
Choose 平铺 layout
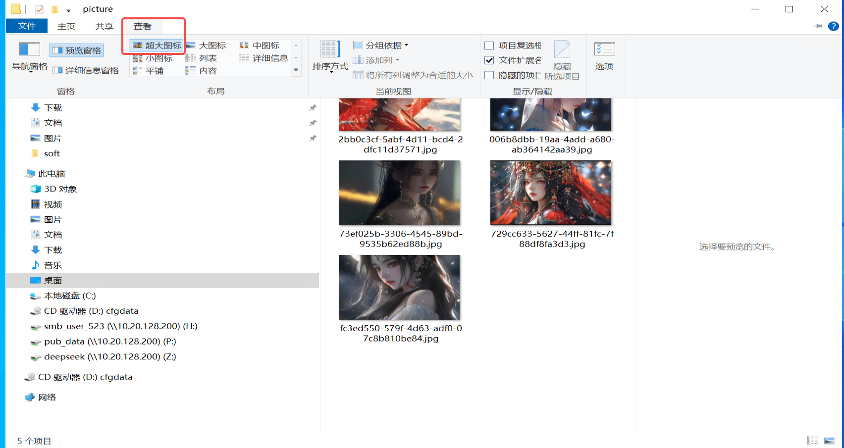[148, 71]
